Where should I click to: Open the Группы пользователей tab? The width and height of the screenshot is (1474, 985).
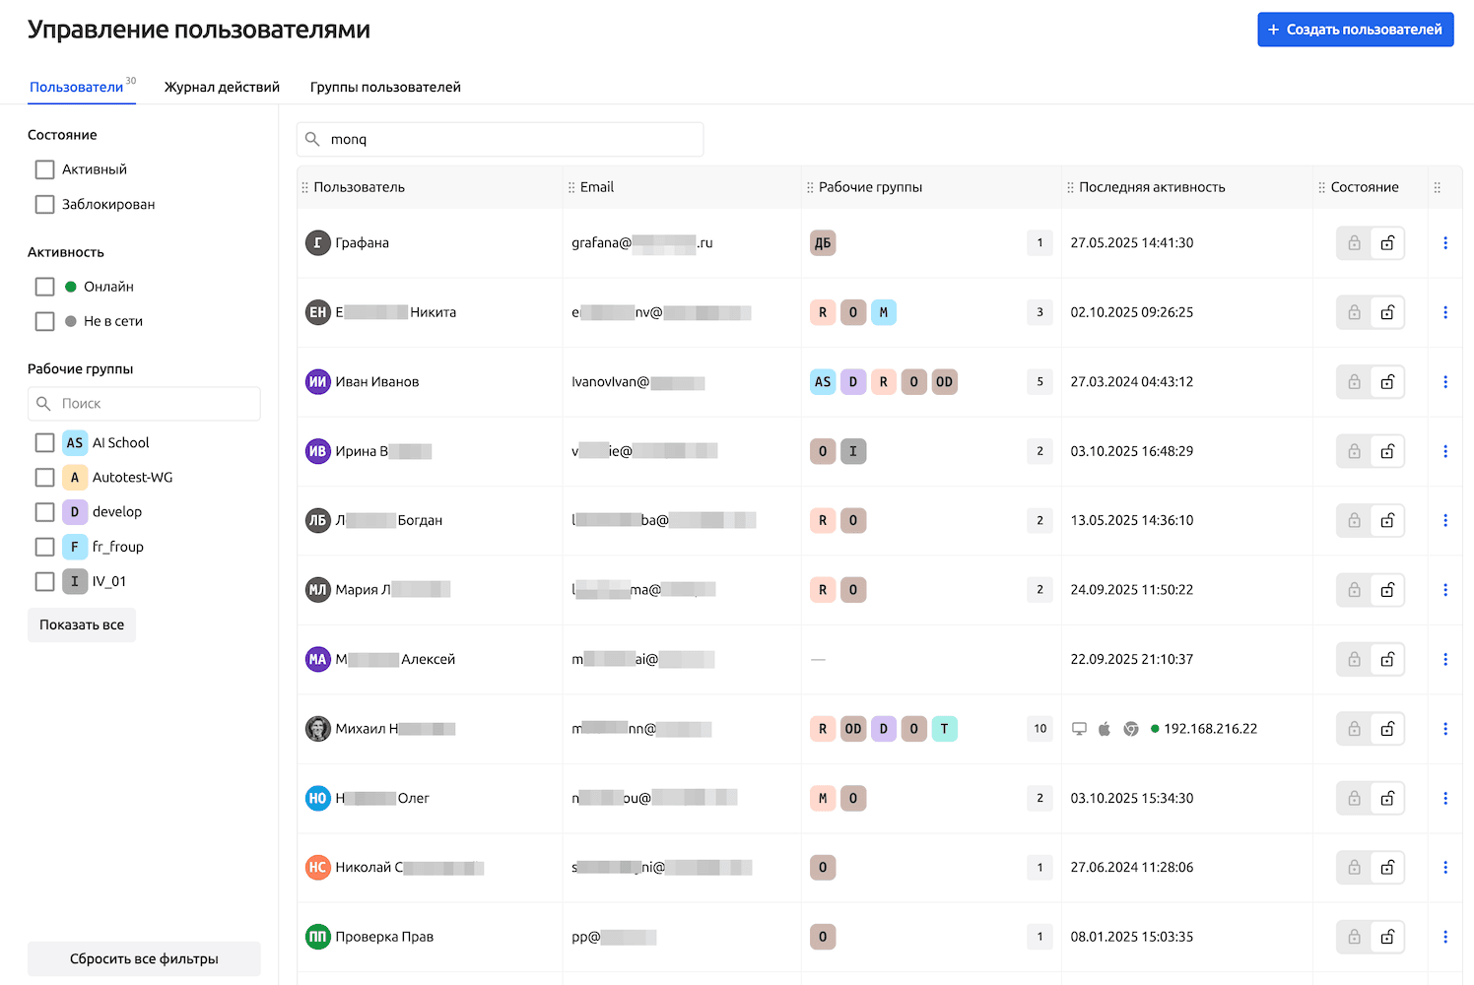coord(385,87)
